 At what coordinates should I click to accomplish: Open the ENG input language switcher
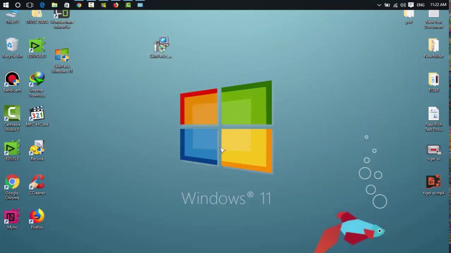click(420, 5)
